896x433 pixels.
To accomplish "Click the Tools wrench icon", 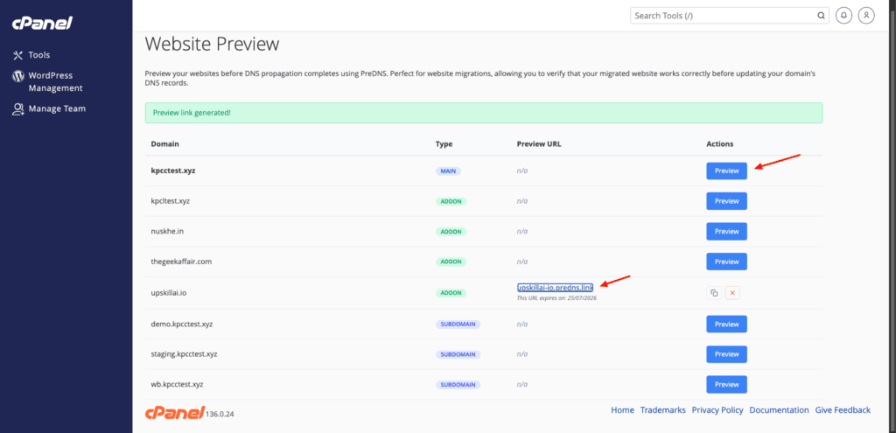I will 17,55.
